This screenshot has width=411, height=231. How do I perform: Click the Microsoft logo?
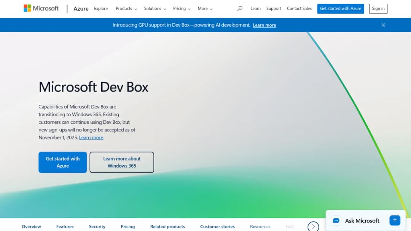click(x=41, y=8)
